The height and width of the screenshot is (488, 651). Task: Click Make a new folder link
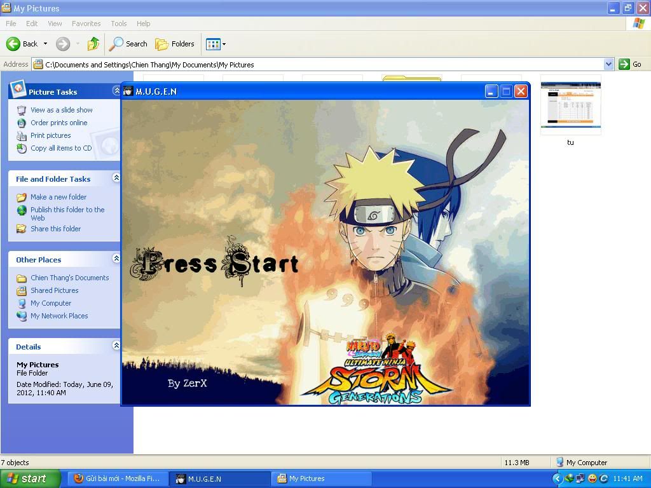[58, 197]
